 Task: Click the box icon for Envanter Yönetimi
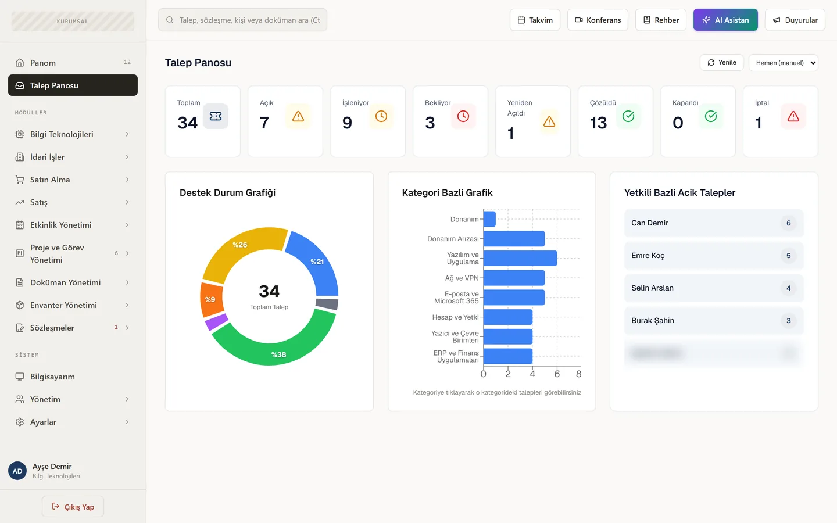pyautogui.click(x=20, y=305)
